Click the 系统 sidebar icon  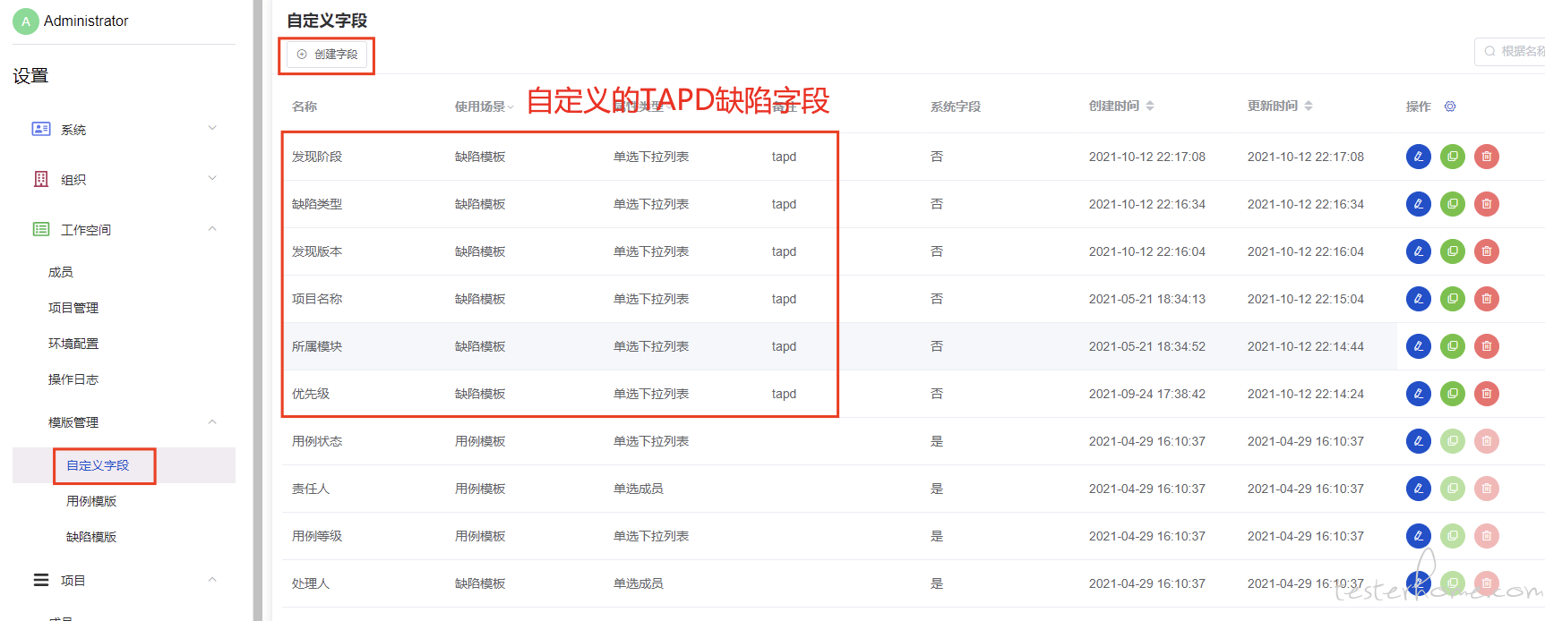click(41, 129)
